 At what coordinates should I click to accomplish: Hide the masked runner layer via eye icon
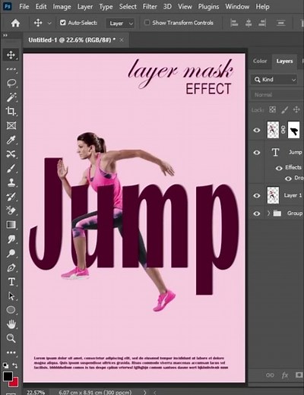[x=257, y=130]
